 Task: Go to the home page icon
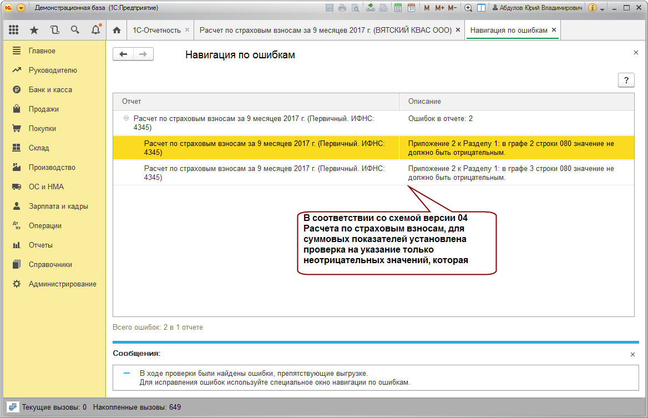[117, 30]
